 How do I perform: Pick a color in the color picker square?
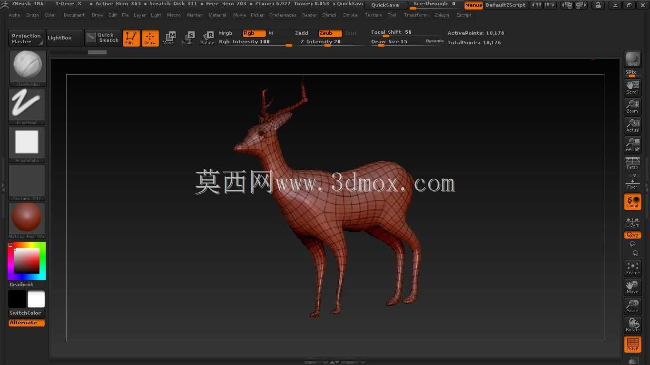point(26,260)
